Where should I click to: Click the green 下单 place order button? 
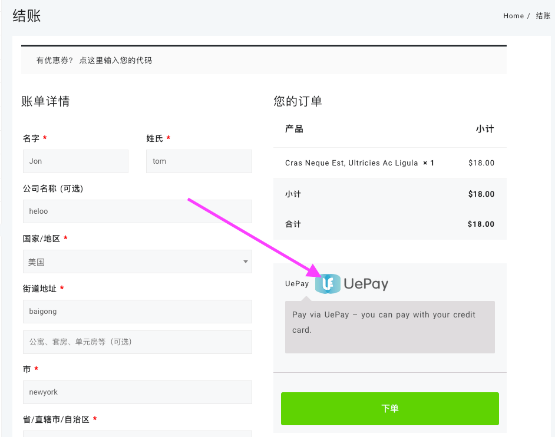(x=389, y=408)
